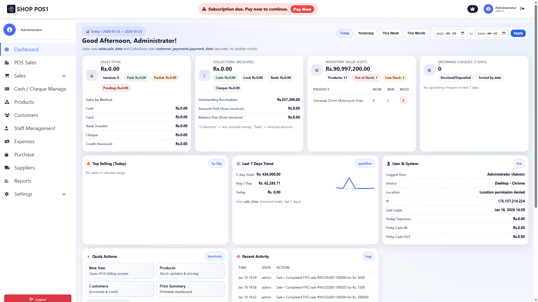Screen dimensions: 538x302
Task: Expand the Settings sidebar submenu
Action: coord(64,194)
